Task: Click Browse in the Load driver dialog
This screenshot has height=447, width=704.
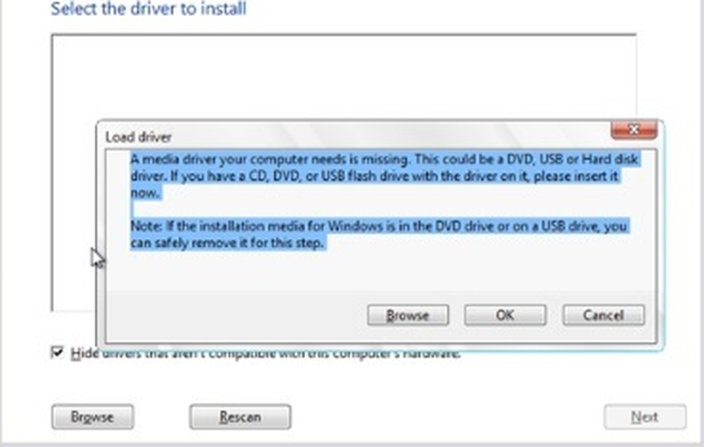Action: coord(408,315)
